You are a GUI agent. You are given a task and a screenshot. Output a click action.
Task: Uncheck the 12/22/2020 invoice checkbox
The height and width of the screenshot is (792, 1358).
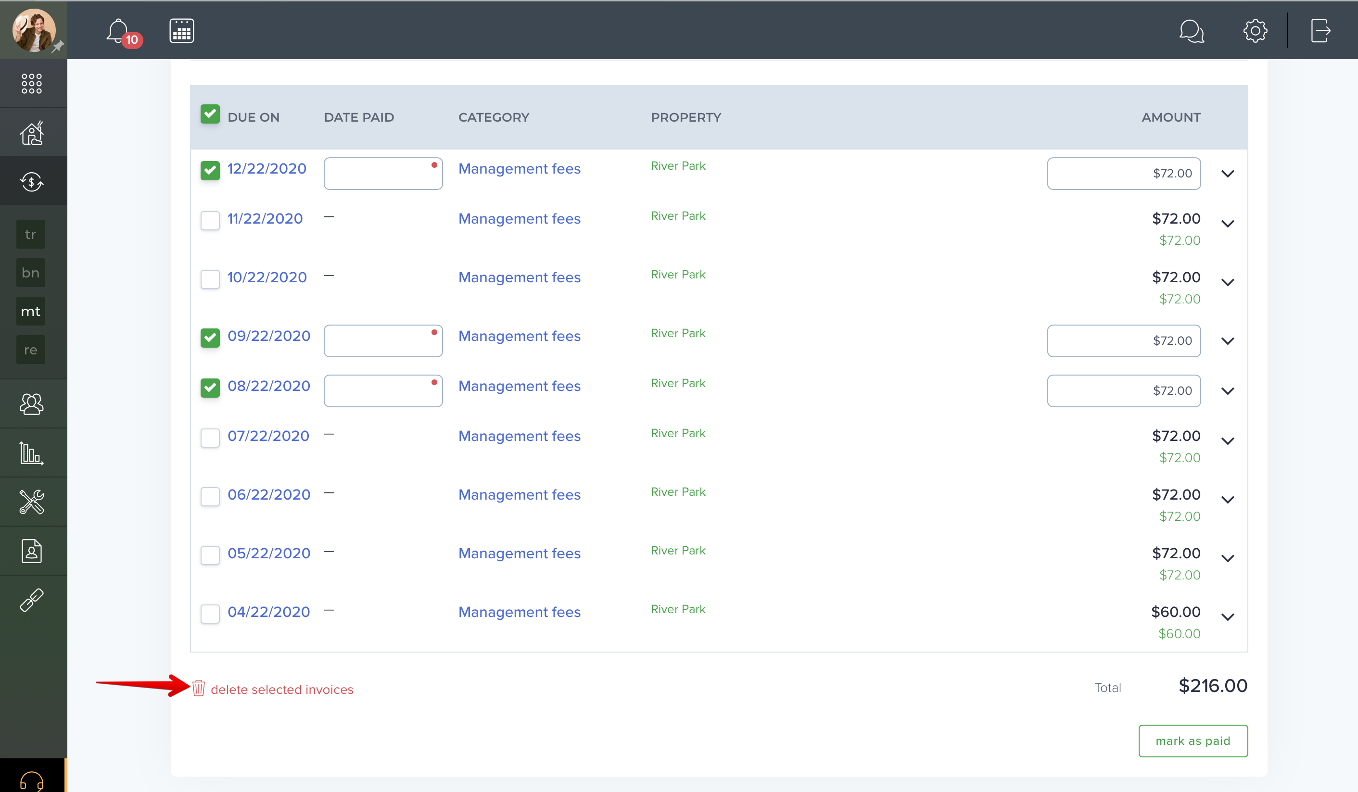210,170
